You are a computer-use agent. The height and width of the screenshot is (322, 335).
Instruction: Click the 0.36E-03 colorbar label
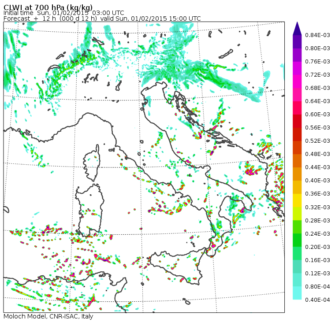point(317,194)
